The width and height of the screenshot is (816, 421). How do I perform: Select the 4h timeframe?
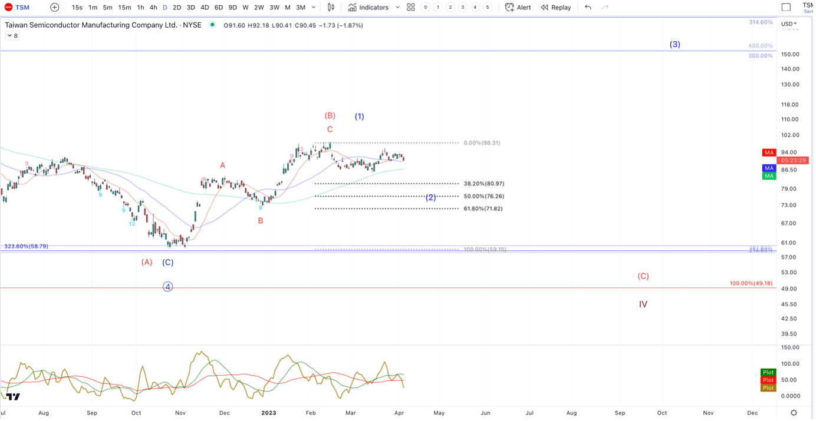pyautogui.click(x=153, y=8)
